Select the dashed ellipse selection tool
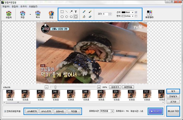Image resolution: width=183 pixels, height=120 pixels. (x=62, y=17)
